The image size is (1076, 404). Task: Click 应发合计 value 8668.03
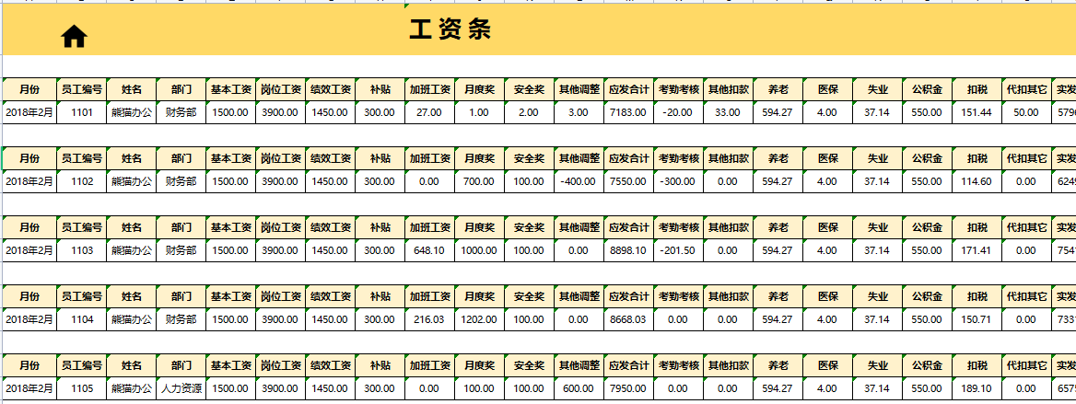tap(628, 319)
